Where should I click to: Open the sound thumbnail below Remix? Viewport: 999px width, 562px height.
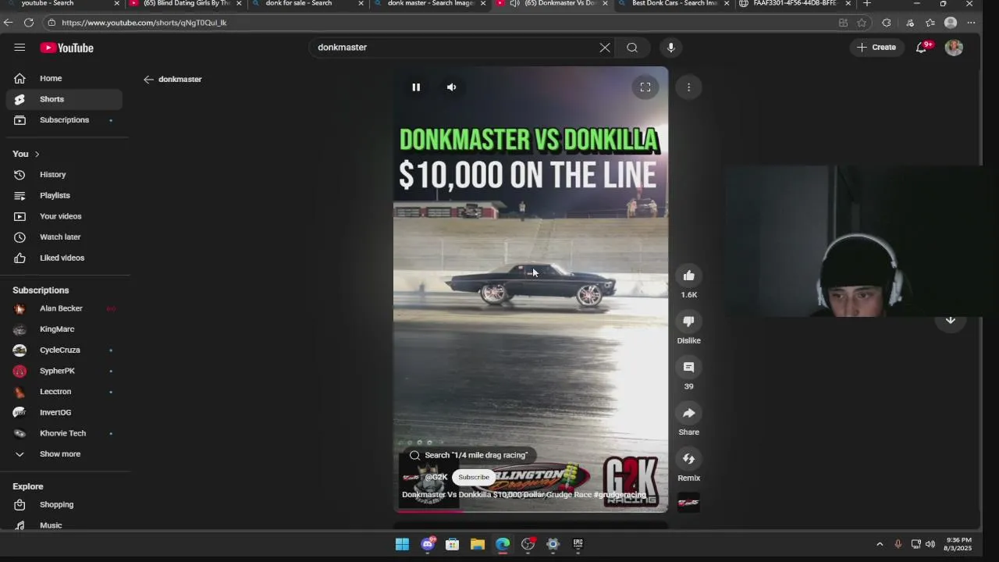point(688,503)
